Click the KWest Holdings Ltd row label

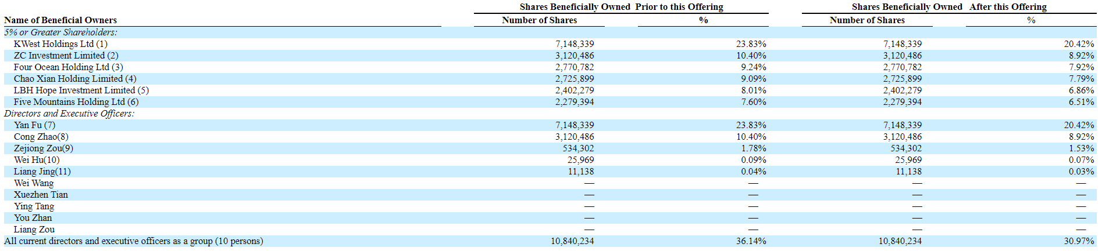[x=60, y=44]
